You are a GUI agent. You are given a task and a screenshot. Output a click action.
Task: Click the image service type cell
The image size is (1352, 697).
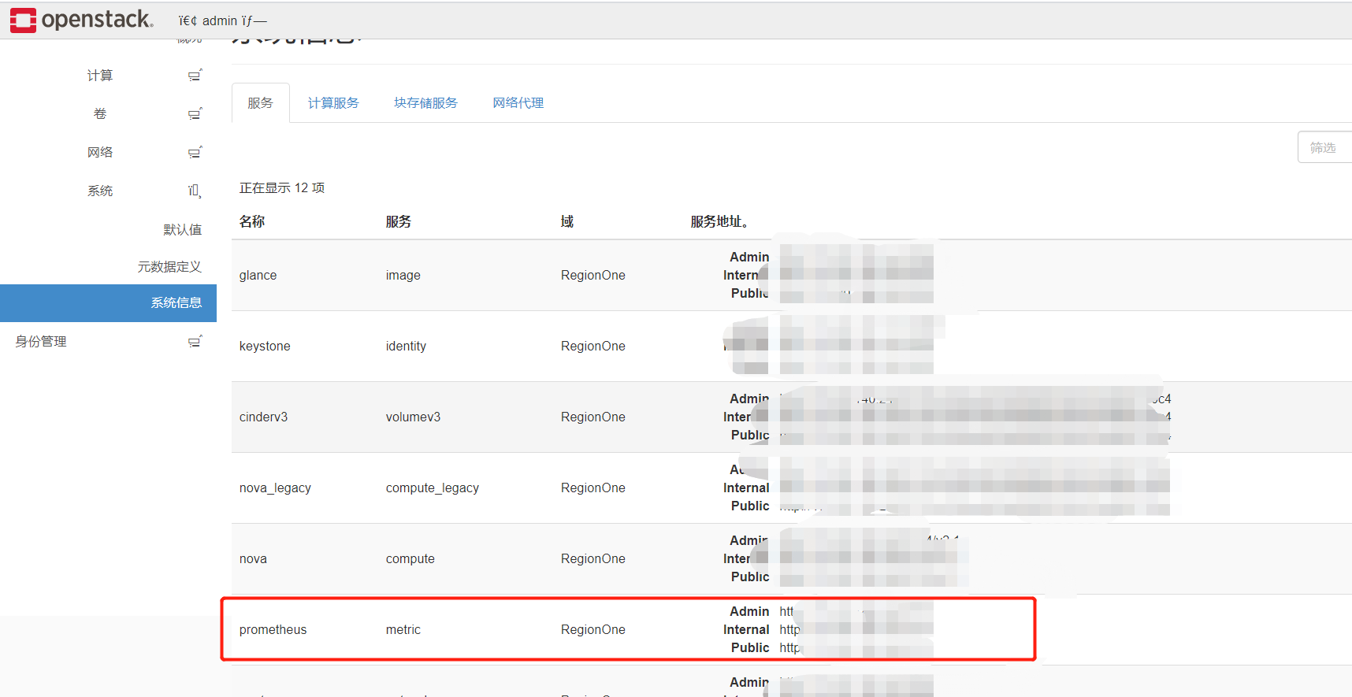403,276
